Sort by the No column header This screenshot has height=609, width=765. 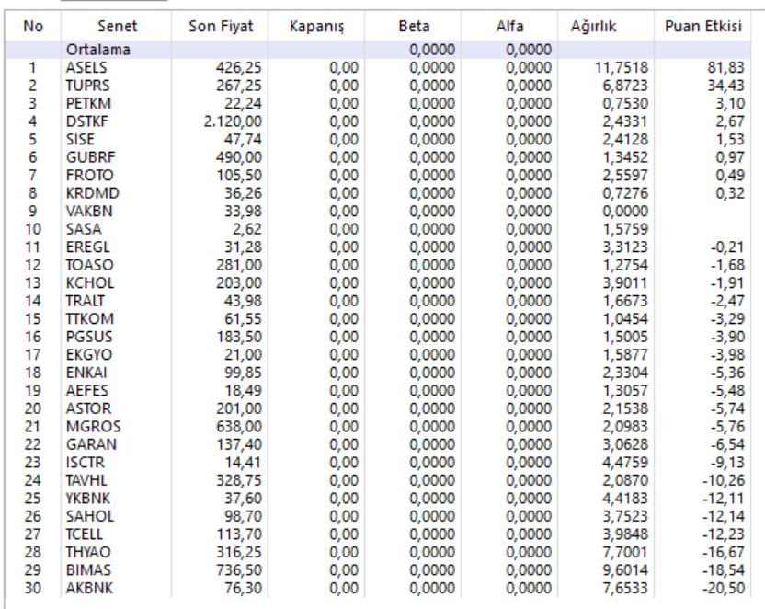(x=33, y=26)
